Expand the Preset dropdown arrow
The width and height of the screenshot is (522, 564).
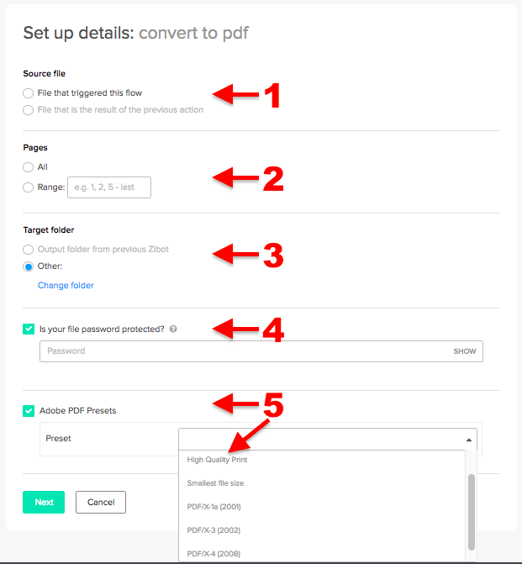pos(467,440)
